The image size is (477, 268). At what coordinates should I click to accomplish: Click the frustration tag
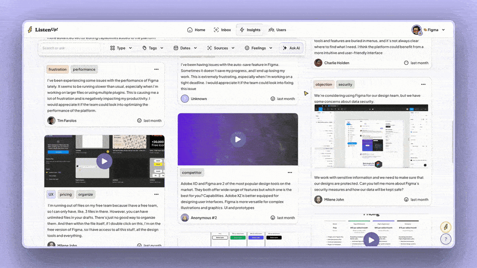58,70
